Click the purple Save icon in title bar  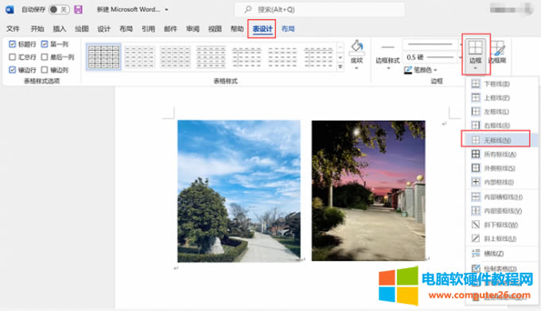coord(78,10)
